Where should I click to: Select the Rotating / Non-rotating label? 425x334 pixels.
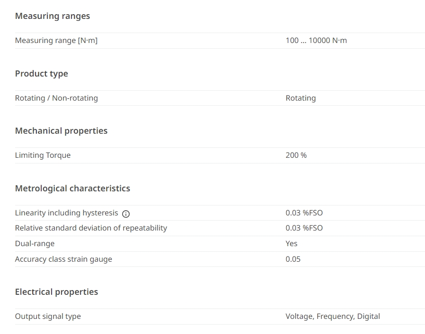56,98
